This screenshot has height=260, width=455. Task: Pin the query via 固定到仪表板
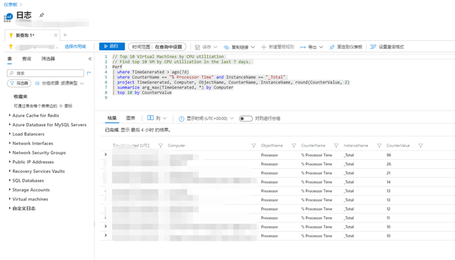coord(346,47)
